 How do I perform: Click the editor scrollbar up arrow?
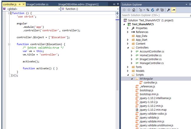(117, 17)
